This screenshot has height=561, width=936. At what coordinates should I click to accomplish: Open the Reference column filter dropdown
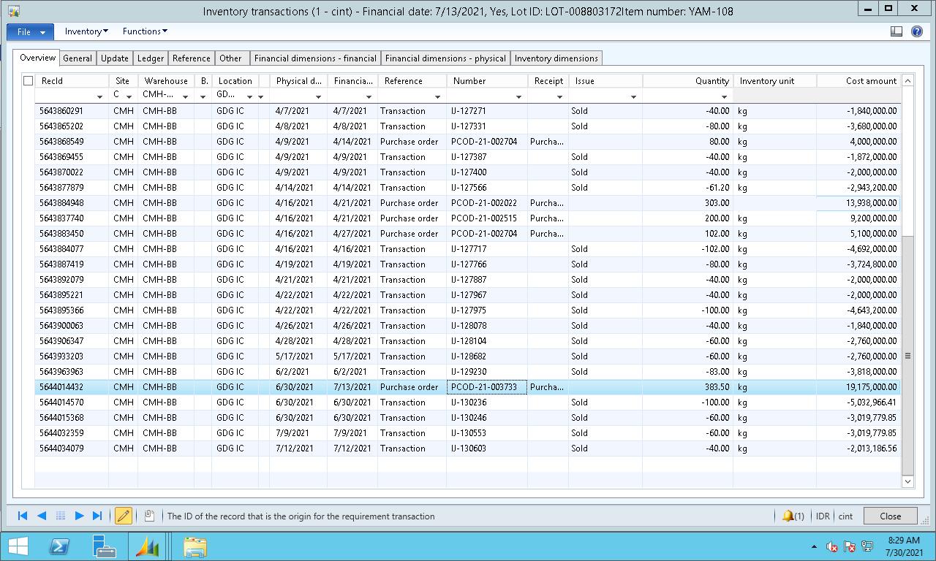point(437,96)
